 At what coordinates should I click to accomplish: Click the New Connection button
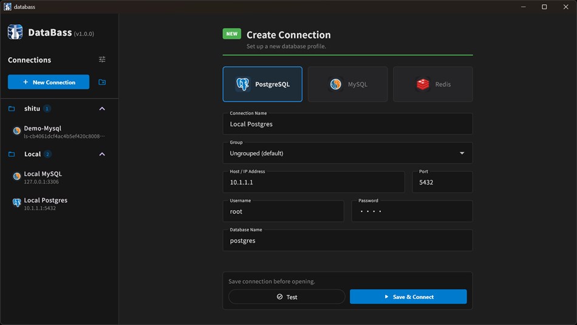tap(49, 82)
